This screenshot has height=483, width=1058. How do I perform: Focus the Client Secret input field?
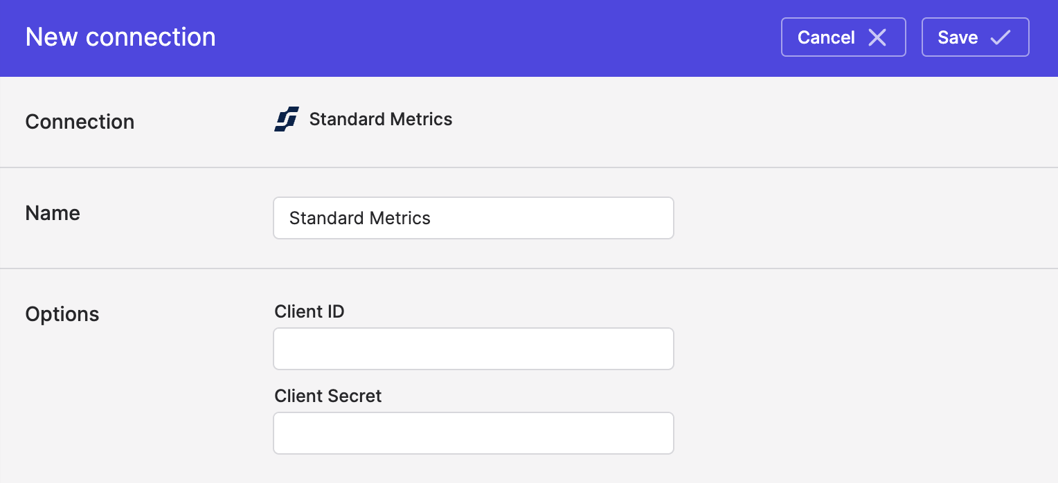coord(474,433)
